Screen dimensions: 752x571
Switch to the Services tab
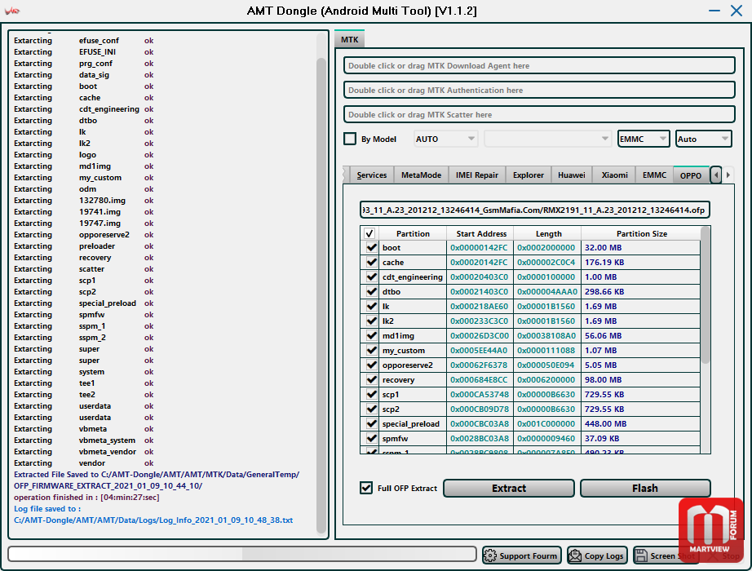click(x=372, y=175)
